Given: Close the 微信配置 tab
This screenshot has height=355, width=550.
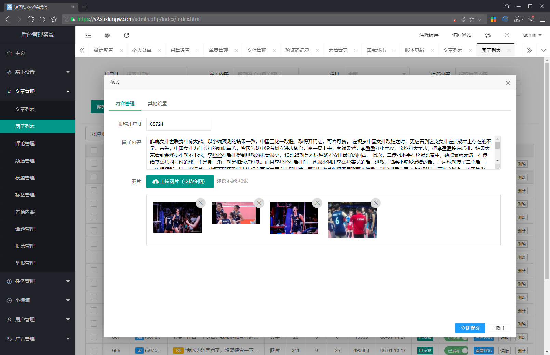Looking at the screenshot, I should [x=121, y=50].
